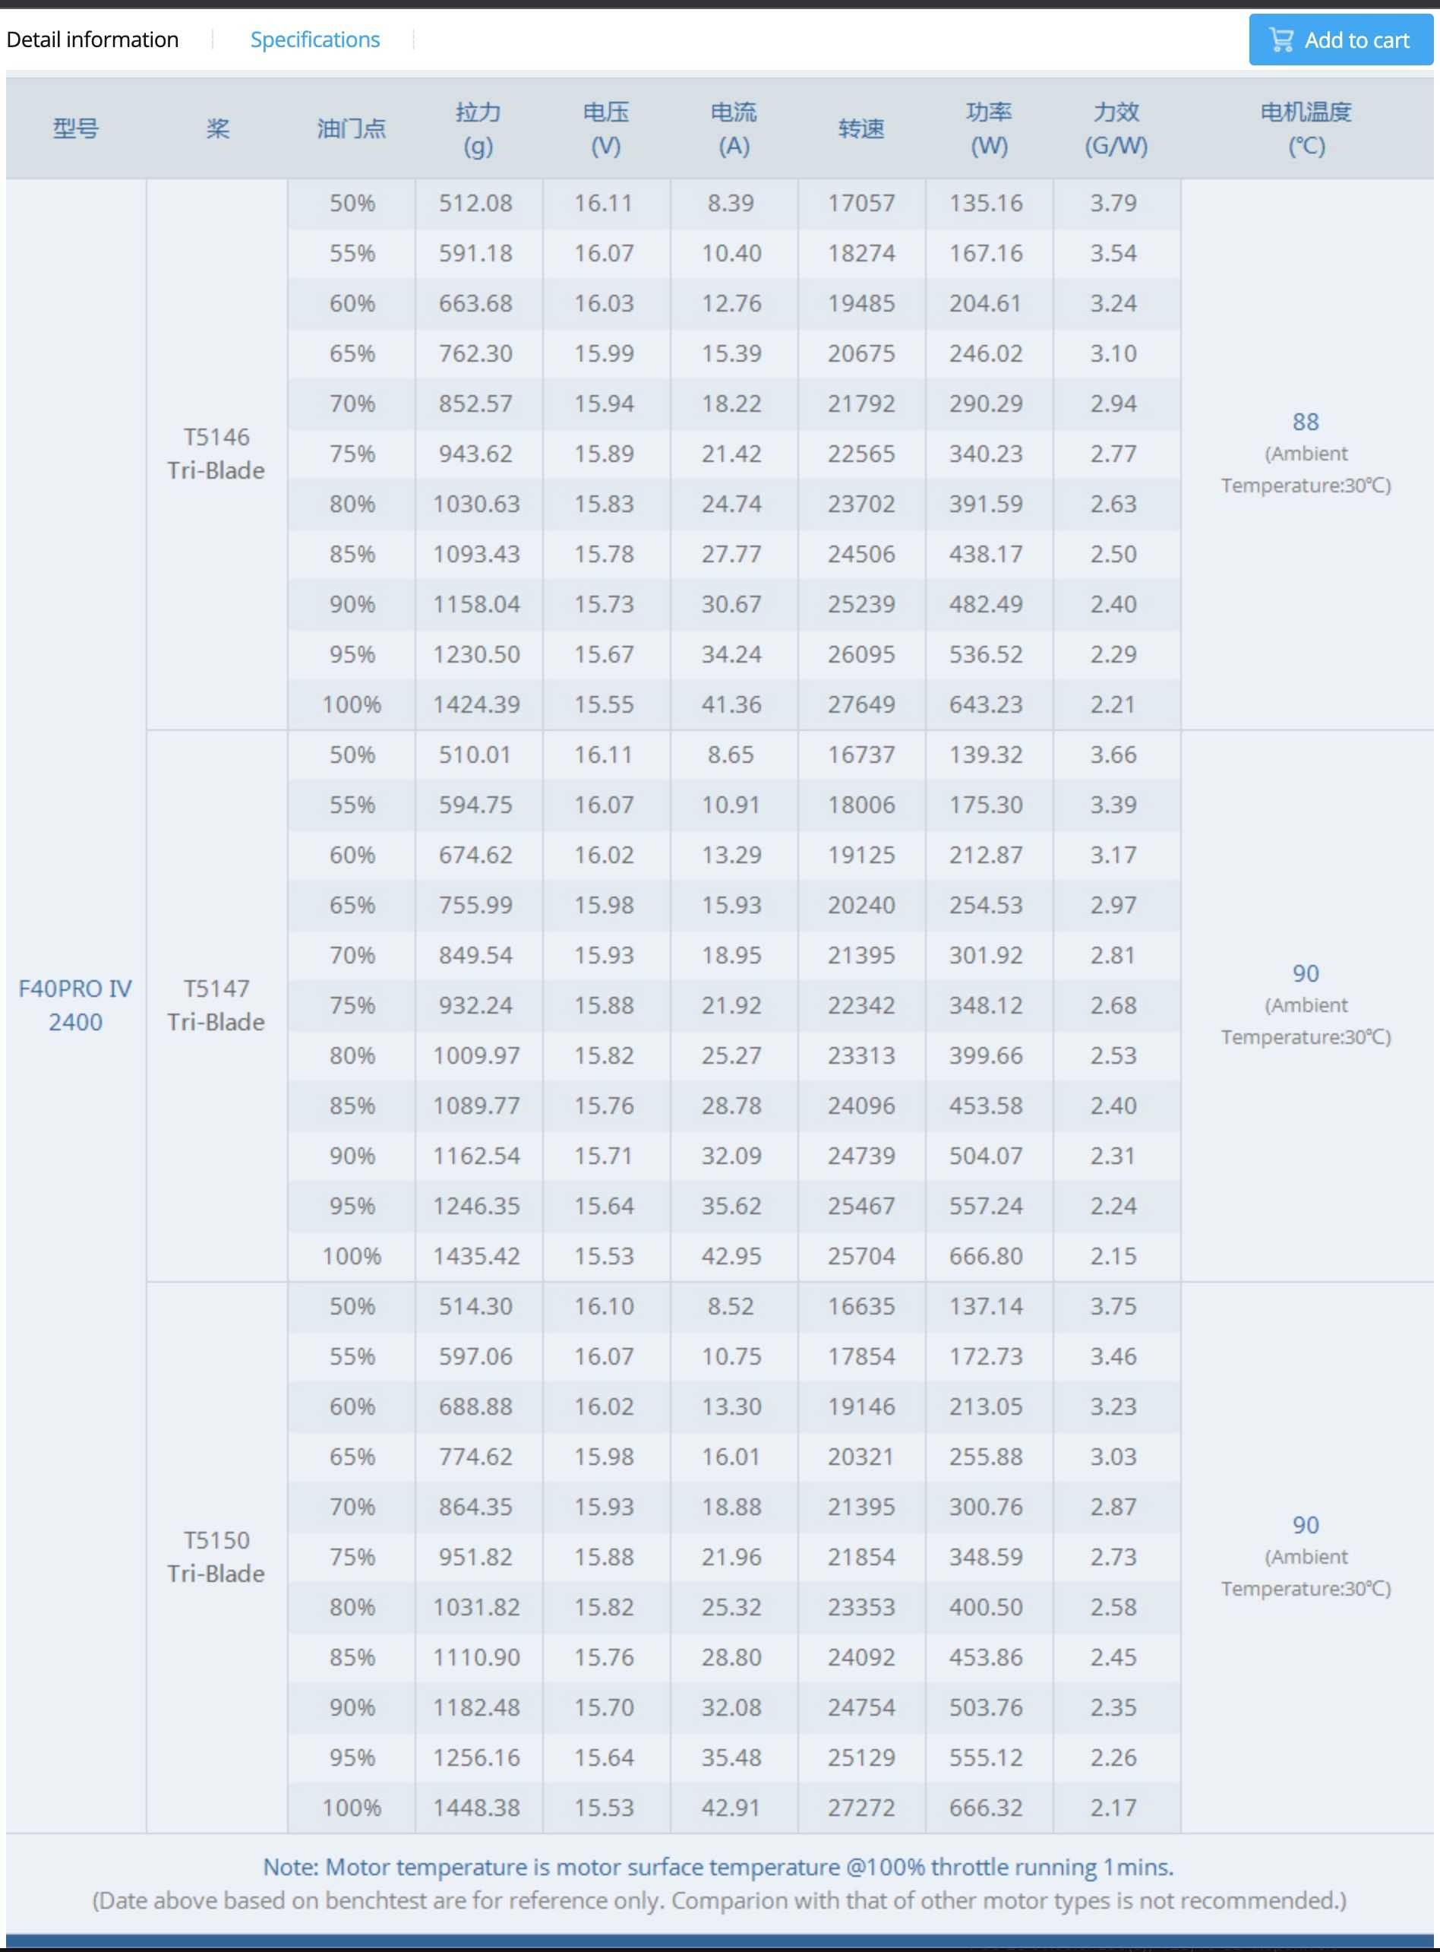
Task: Click the T5147 Tri-Blade propeller cell
Action: 216,1005
